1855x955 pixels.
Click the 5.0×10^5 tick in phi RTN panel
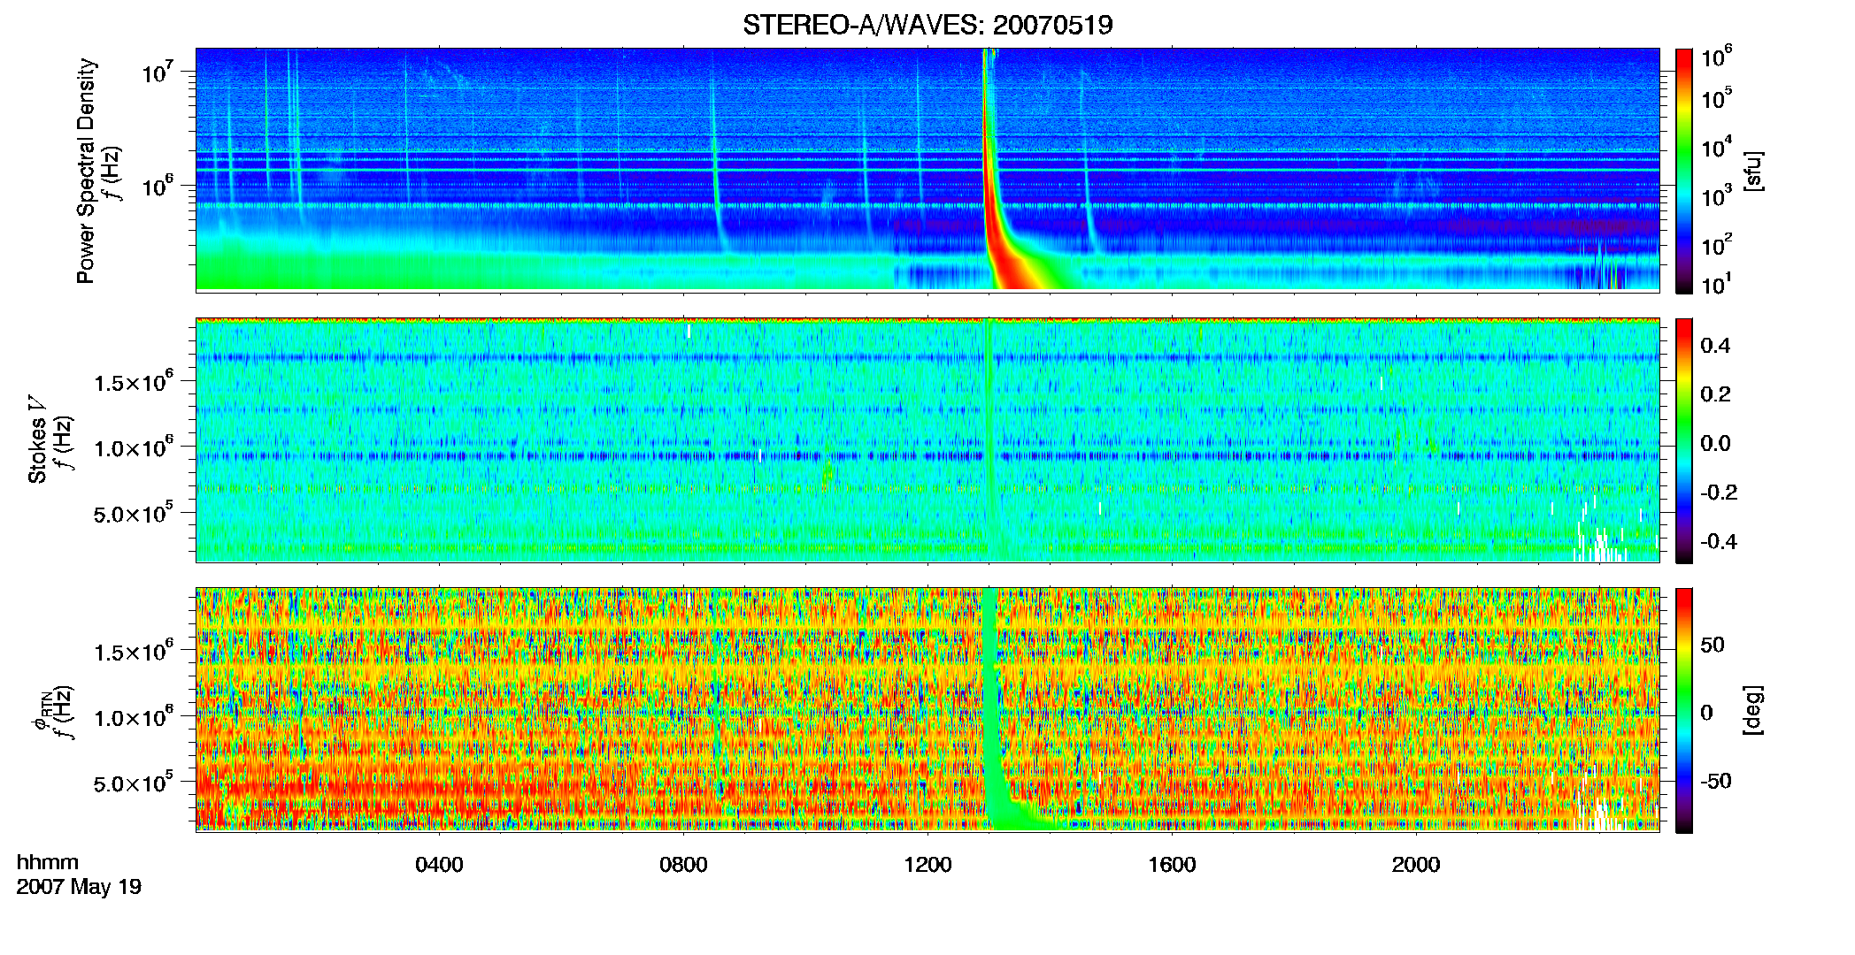point(134,783)
